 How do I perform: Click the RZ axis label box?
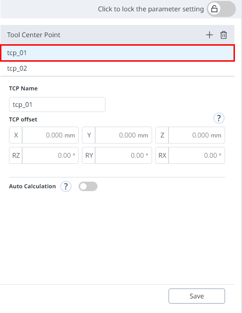coord(16,155)
